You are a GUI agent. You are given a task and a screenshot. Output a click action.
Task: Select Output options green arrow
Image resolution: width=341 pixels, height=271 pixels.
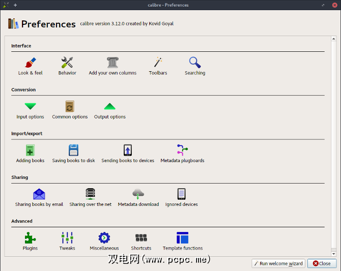click(110, 107)
